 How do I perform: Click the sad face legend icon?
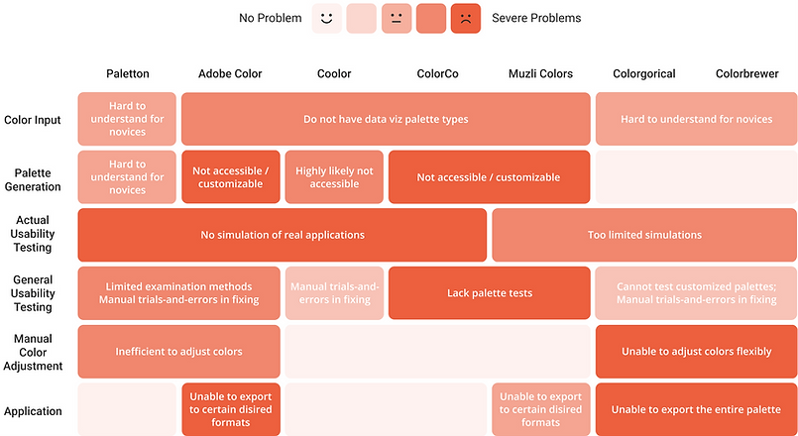click(x=465, y=18)
